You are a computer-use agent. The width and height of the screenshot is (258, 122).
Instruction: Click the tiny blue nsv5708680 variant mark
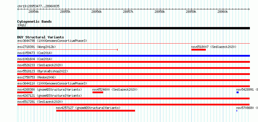(237, 111)
